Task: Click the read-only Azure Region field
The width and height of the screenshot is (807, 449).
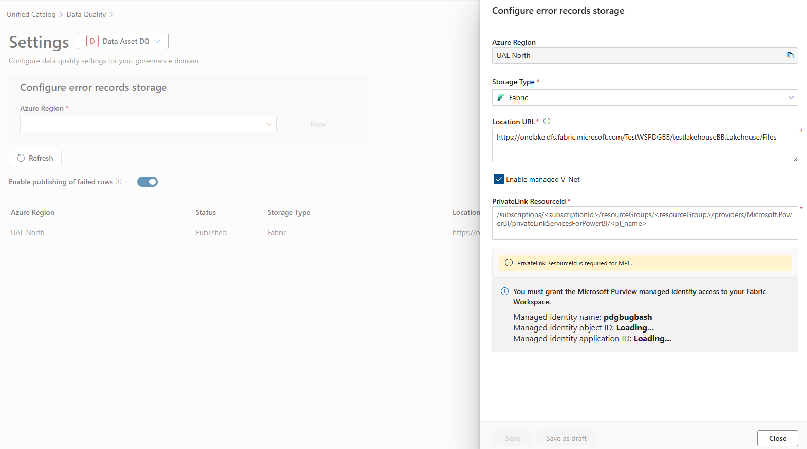Action: (x=645, y=55)
